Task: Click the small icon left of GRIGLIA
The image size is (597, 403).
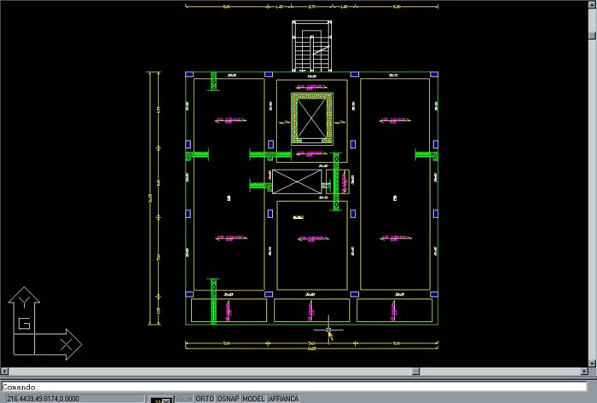Action: (x=161, y=398)
